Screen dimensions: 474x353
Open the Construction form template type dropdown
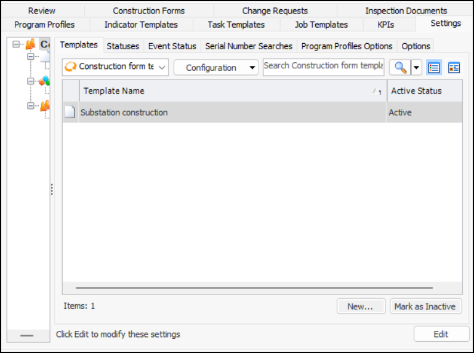pos(115,67)
